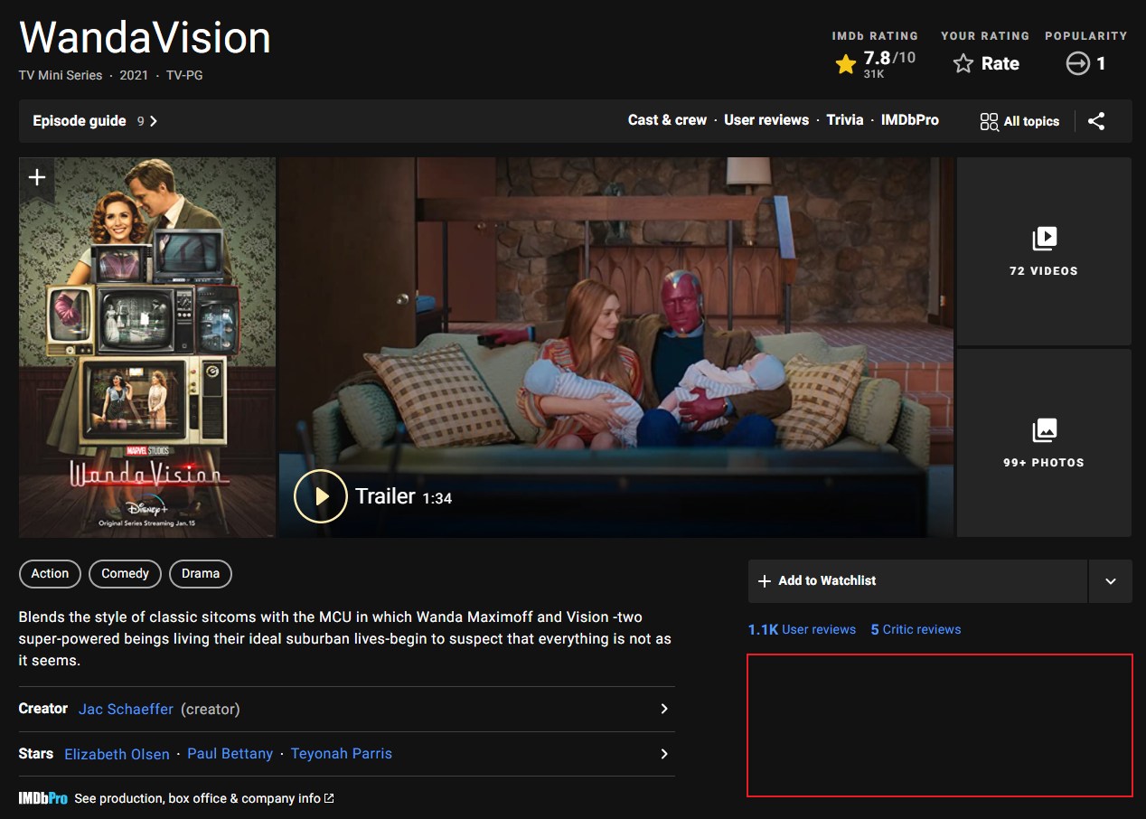Click the popularity trend arrow icon

[1077, 64]
